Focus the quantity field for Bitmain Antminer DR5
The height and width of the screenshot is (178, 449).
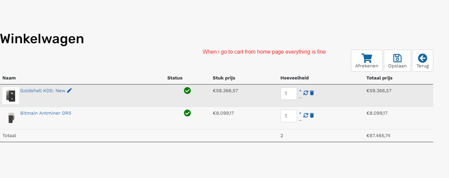pos(289,116)
